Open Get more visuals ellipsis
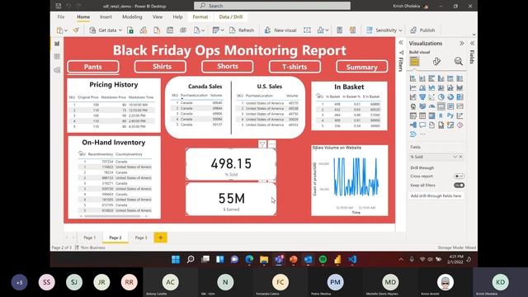This screenshot has width=528, height=297. (422, 134)
